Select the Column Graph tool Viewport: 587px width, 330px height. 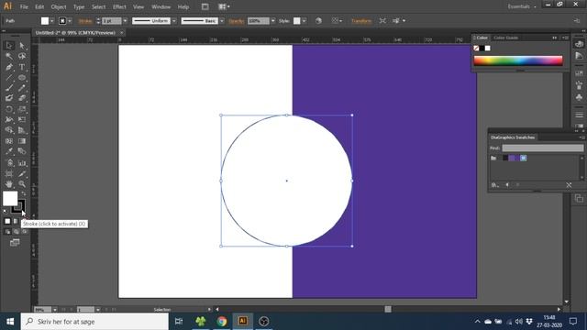(22, 163)
